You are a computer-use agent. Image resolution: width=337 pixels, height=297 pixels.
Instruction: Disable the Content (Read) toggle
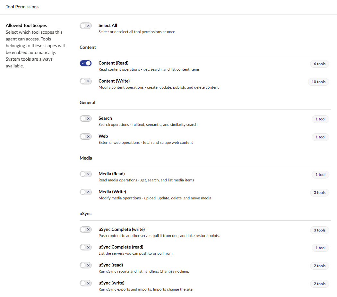coord(86,63)
